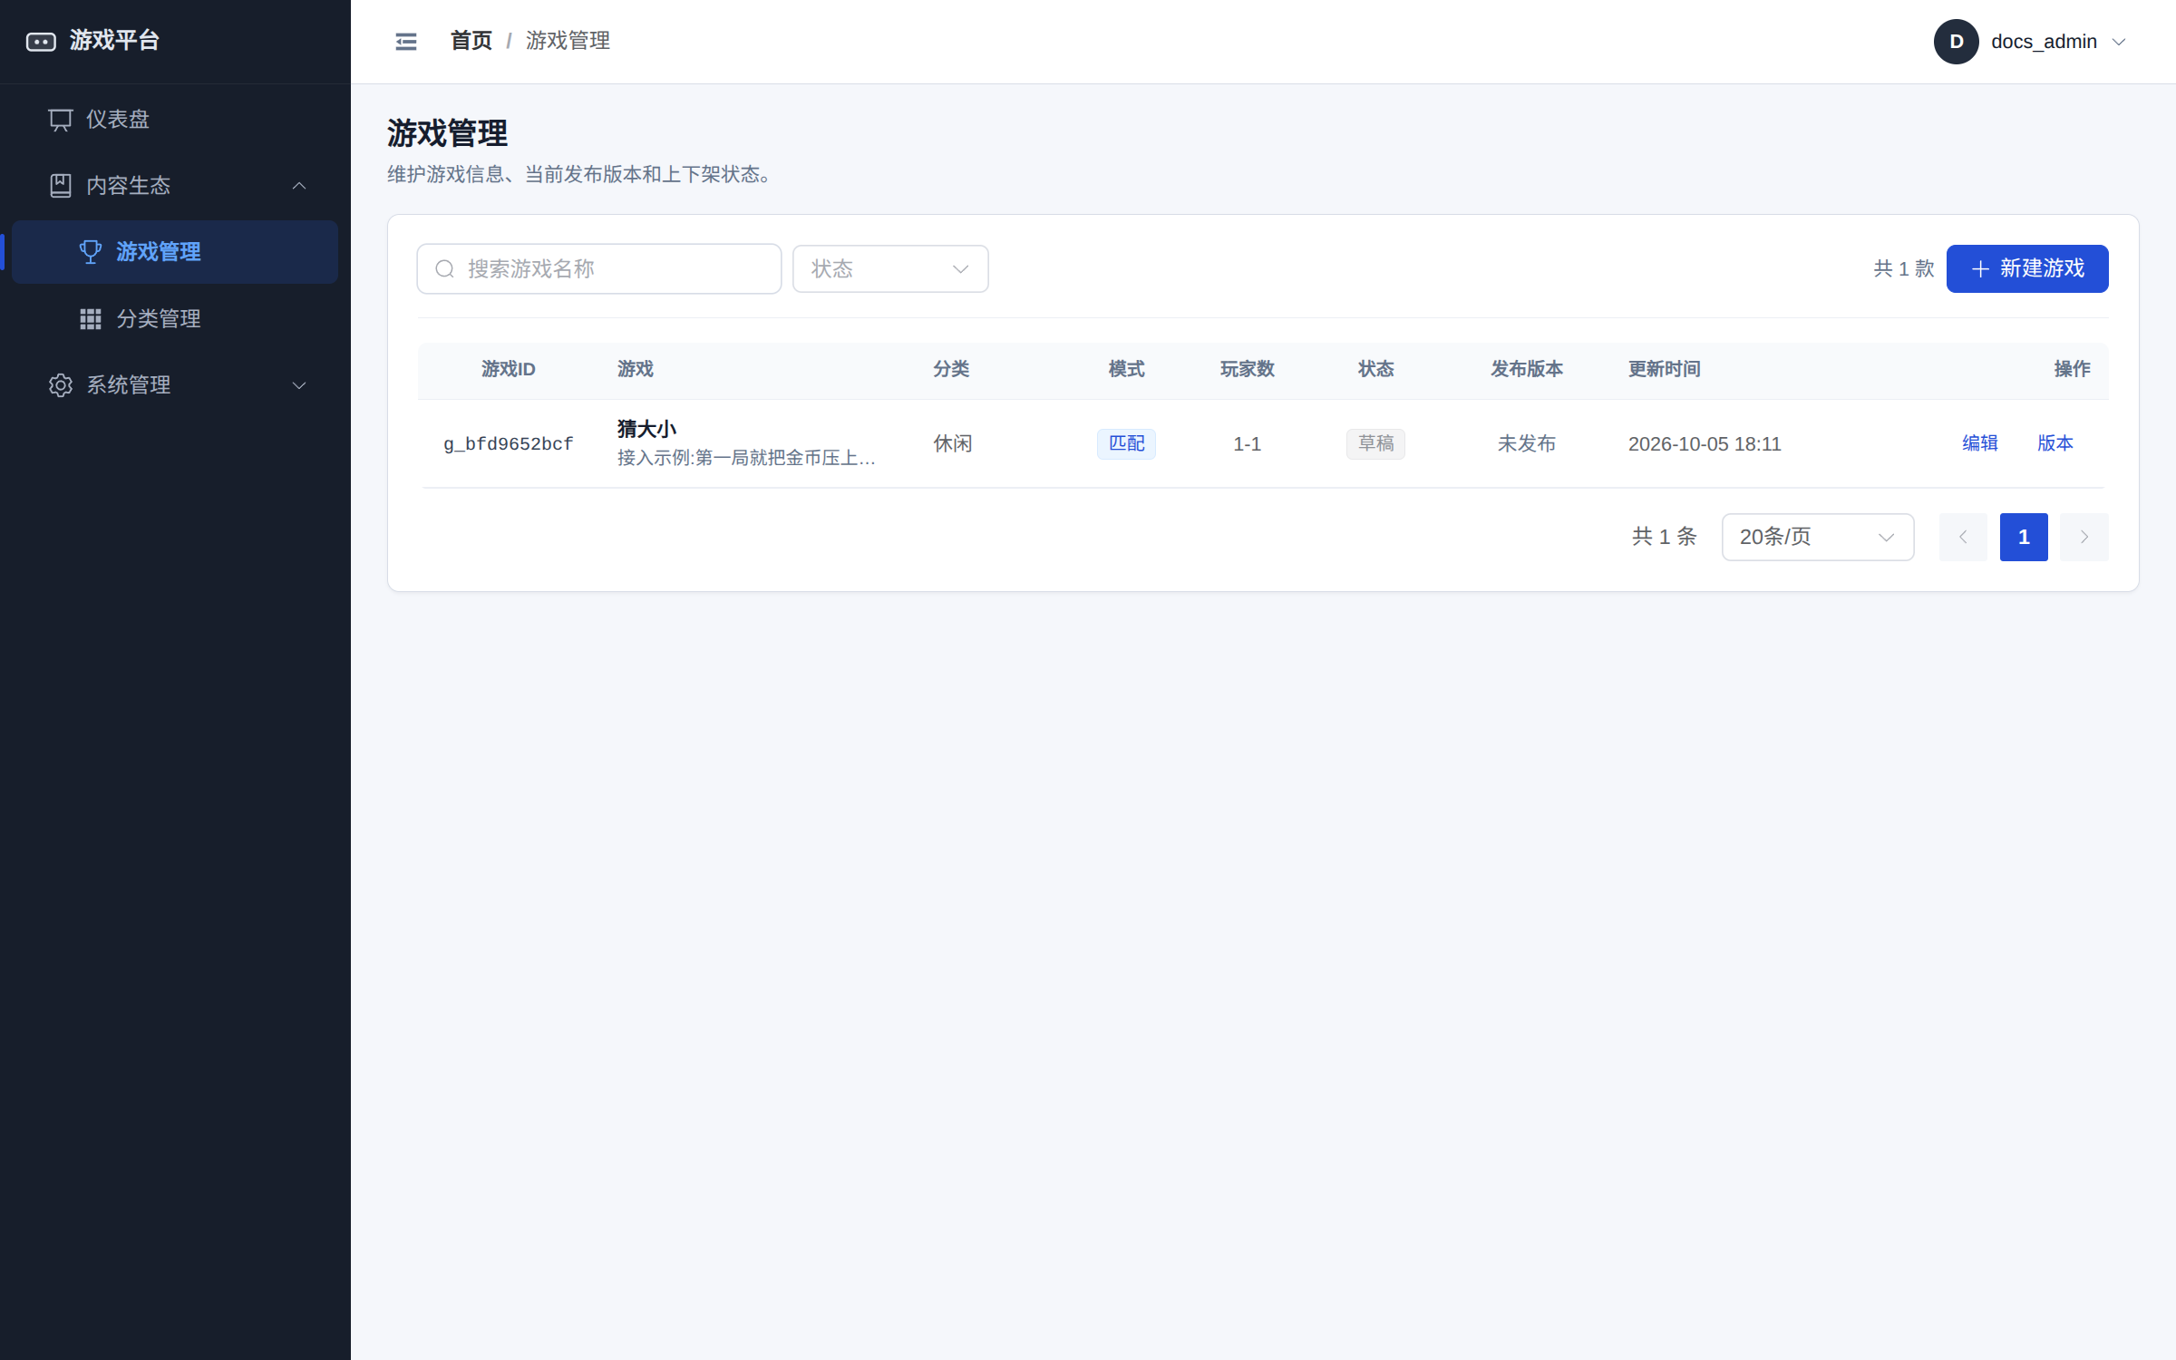
Task: Click the 共 1 款 count label
Action: tap(1904, 269)
